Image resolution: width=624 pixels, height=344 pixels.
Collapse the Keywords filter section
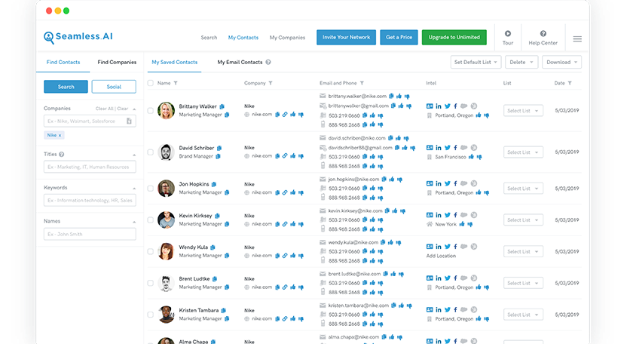(x=134, y=188)
